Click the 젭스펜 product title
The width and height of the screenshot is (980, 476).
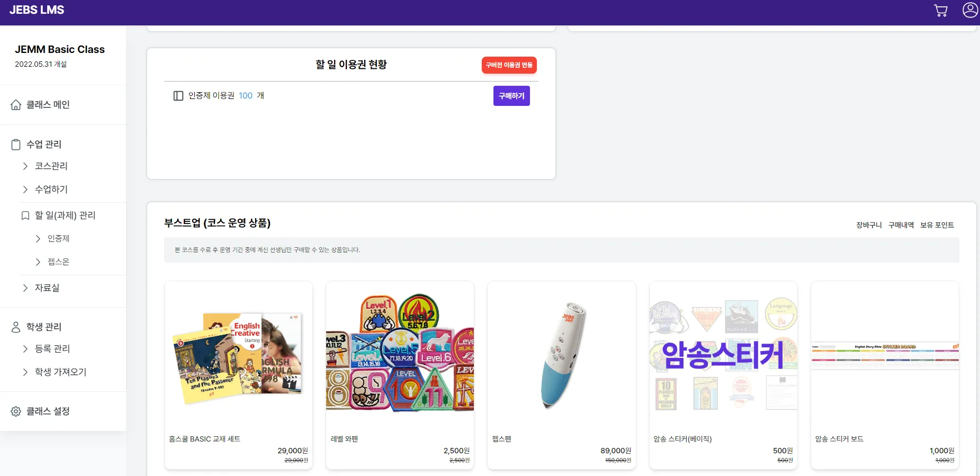click(x=501, y=439)
